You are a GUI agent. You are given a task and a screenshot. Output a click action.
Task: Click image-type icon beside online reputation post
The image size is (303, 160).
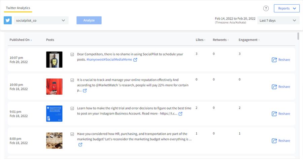click(x=72, y=80)
